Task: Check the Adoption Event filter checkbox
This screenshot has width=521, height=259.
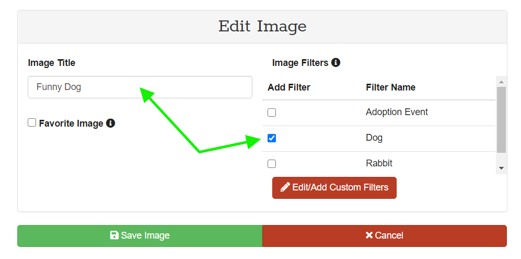Action: [x=272, y=112]
